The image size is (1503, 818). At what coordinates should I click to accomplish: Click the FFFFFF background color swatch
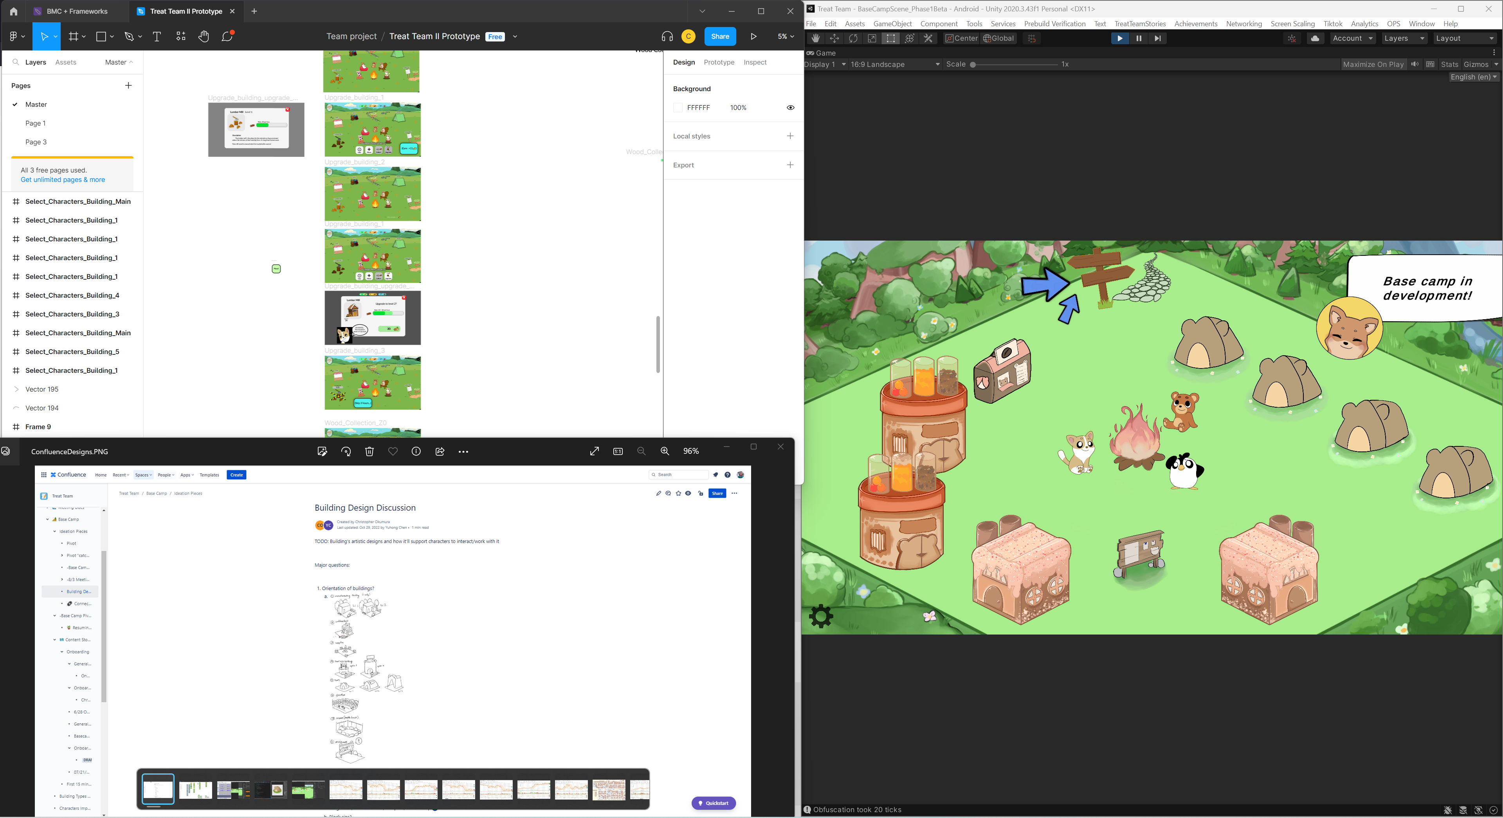coord(678,108)
